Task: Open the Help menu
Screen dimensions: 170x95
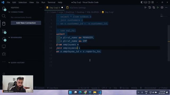Action: (x=60, y=2)
